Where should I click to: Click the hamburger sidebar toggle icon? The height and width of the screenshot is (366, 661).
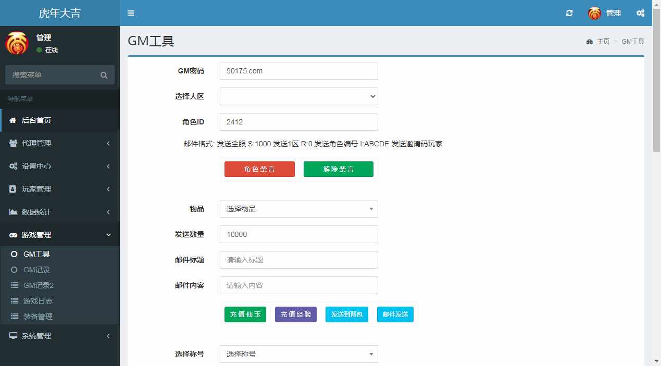[x=131, y=13]
